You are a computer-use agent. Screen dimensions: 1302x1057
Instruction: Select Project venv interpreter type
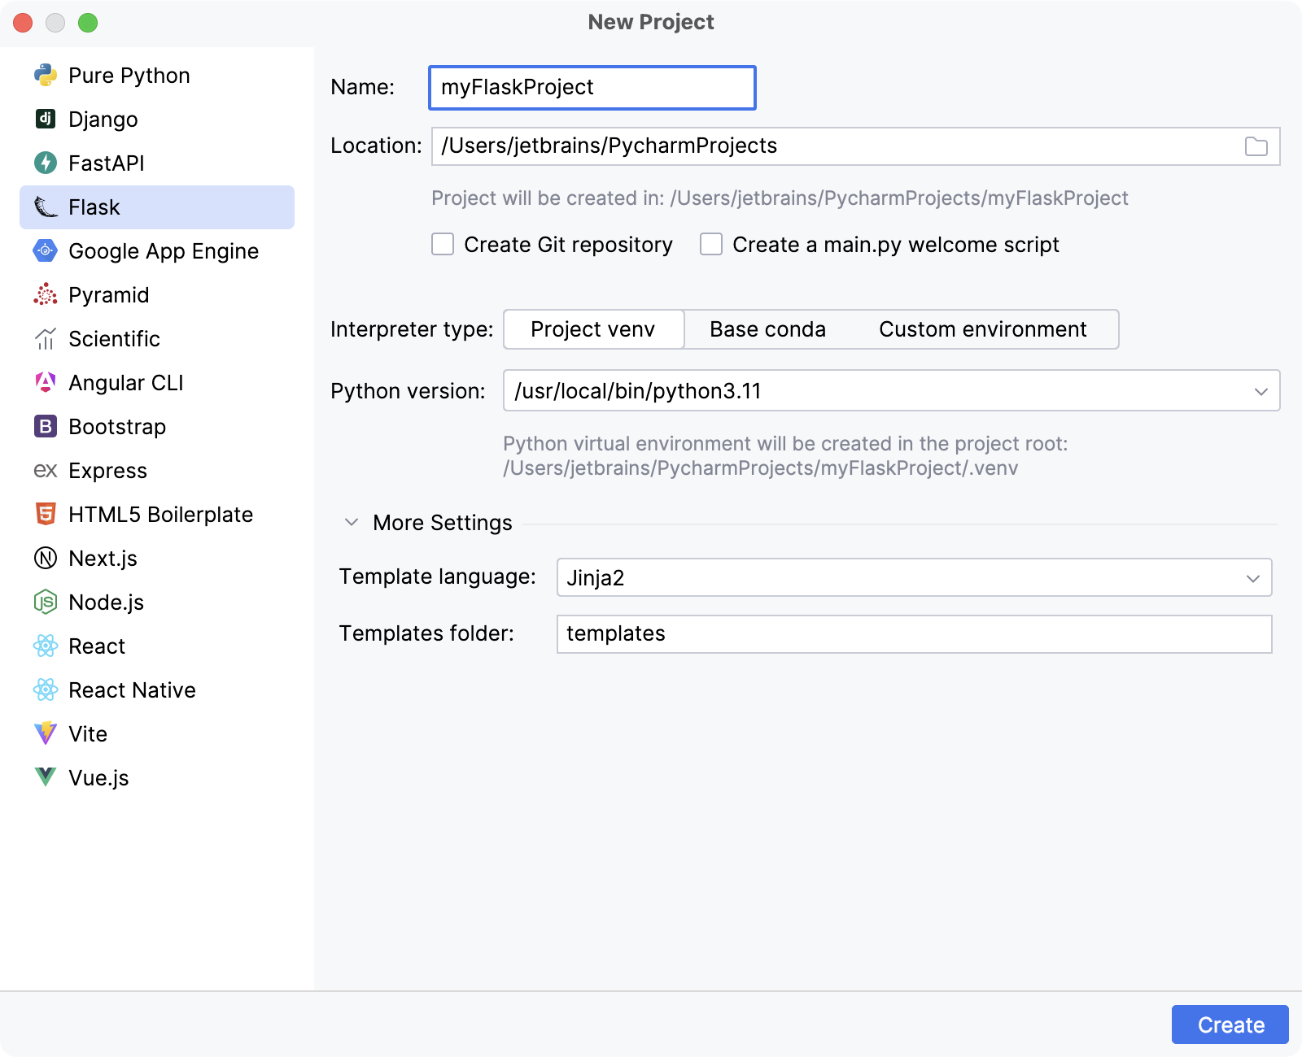click(593, 329)
